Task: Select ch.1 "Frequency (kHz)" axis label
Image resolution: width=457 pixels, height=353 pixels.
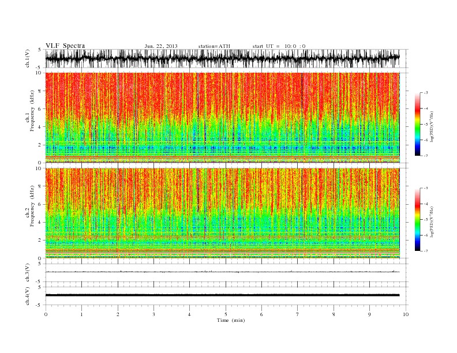Action: 32,111
